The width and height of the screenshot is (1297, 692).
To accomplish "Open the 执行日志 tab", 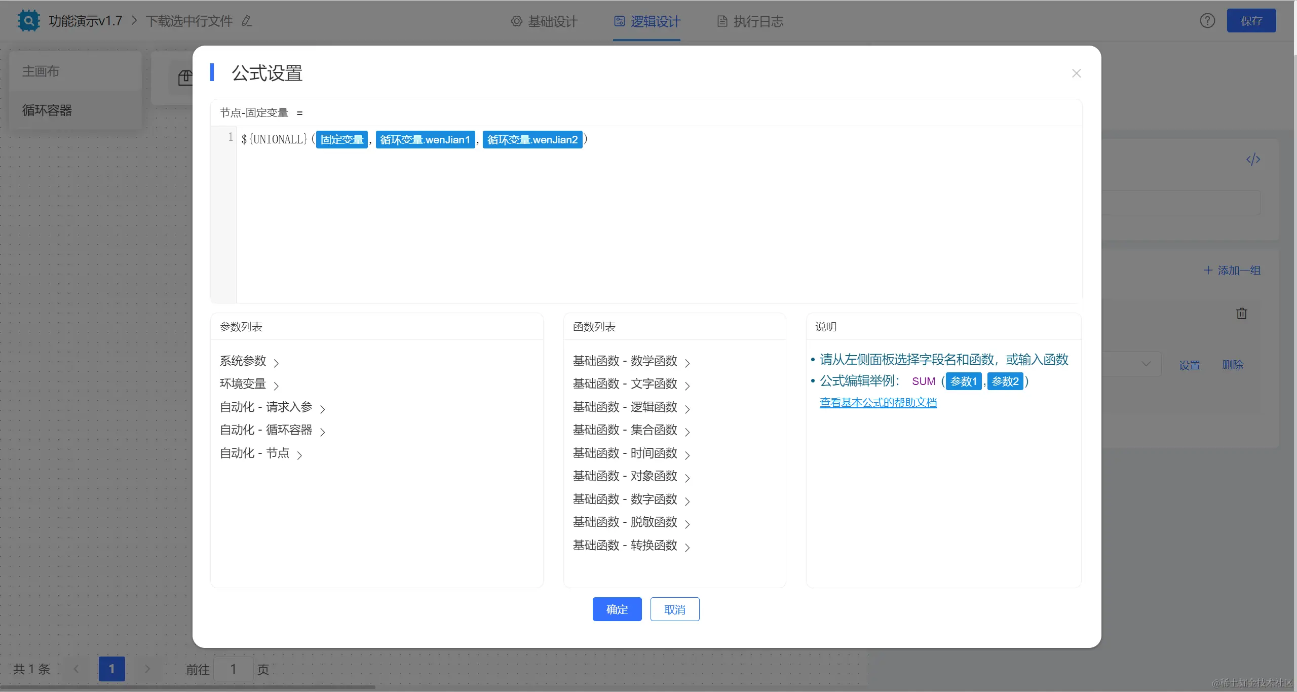I will pos(750,21).
